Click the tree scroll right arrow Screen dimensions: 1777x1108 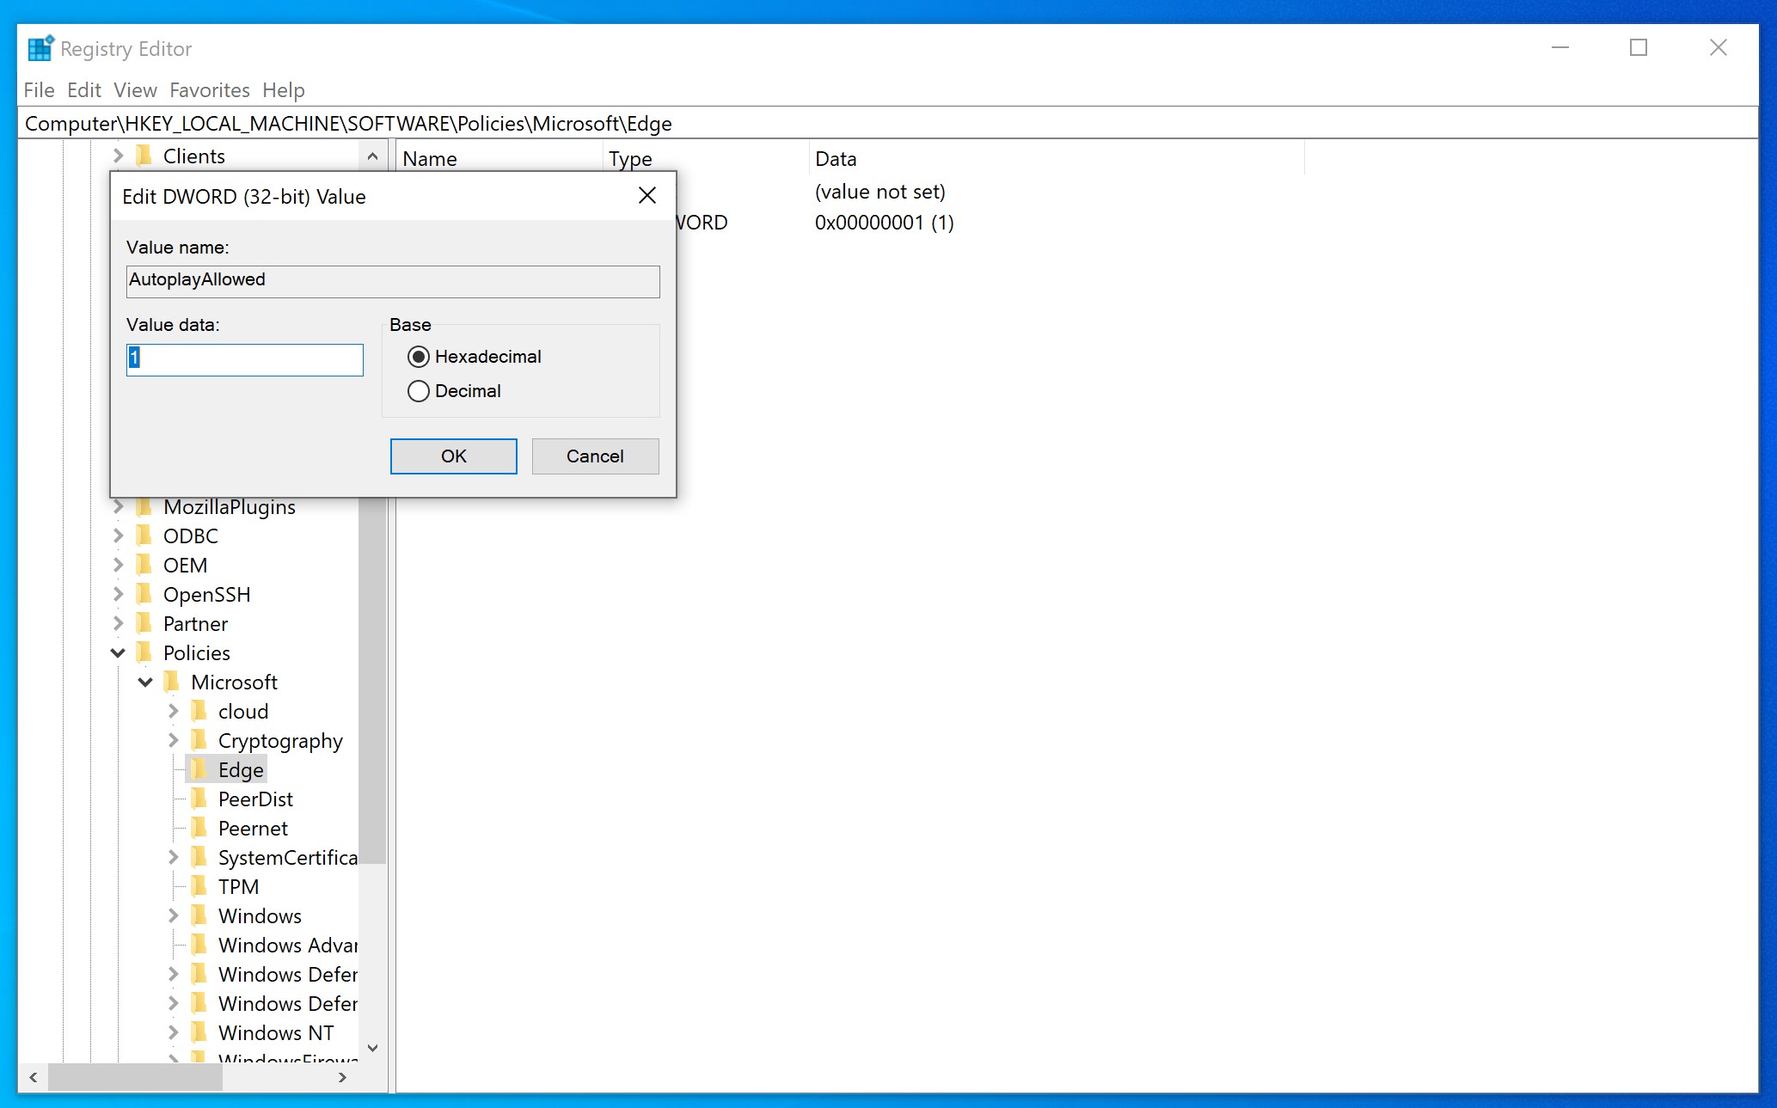[x=343, y=1077]
